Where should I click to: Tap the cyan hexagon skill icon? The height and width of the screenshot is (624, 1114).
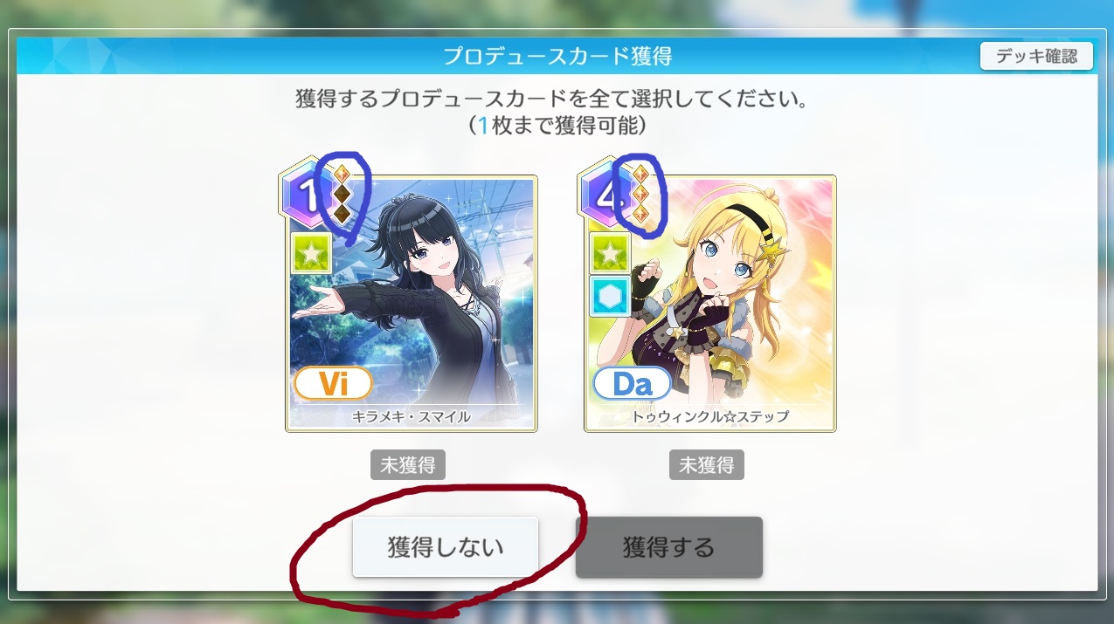click(611, 297)
